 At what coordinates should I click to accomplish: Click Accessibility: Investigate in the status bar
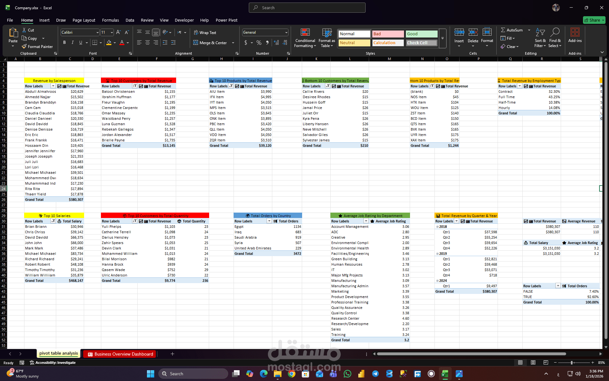(53, 363)
